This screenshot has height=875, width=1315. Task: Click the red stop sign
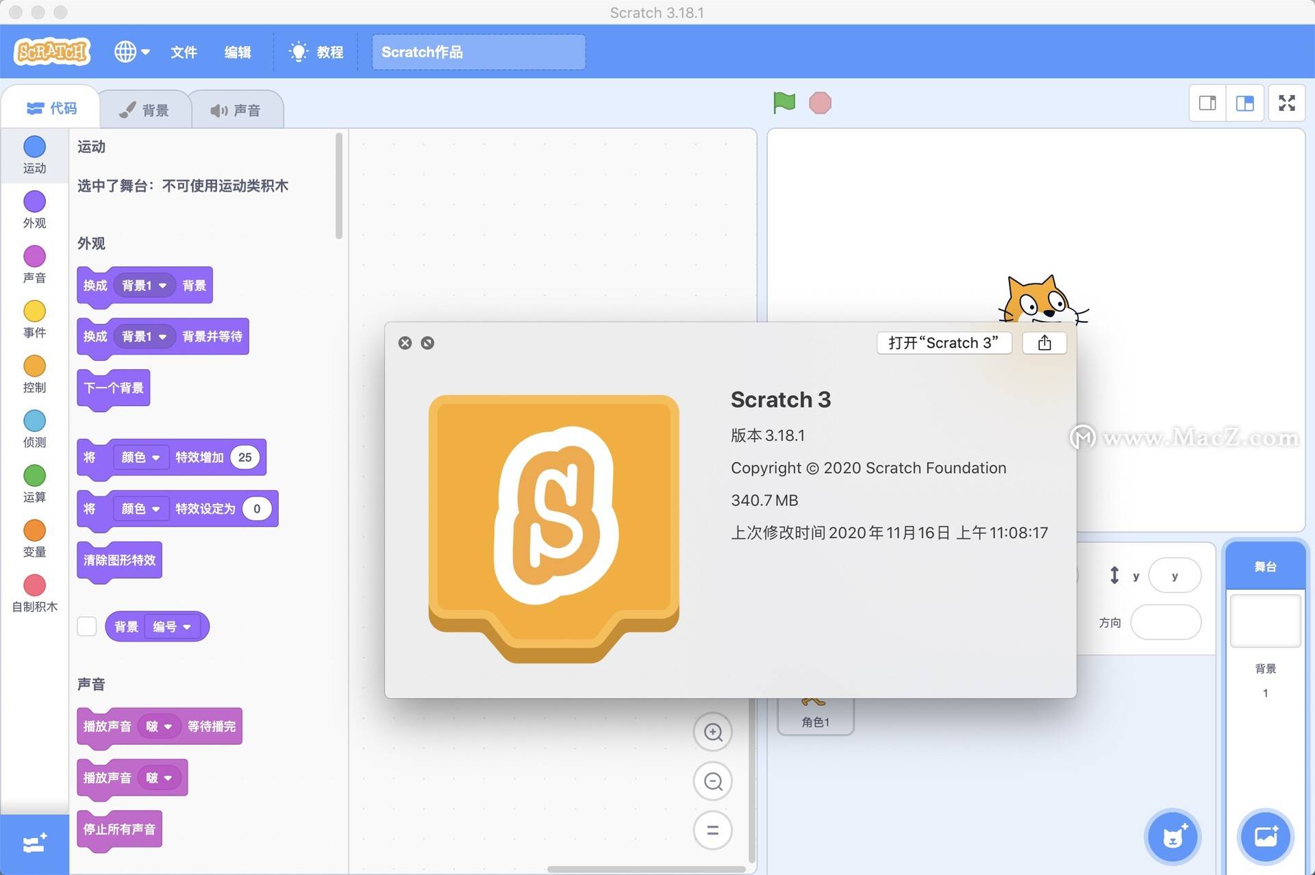[820, 103]
